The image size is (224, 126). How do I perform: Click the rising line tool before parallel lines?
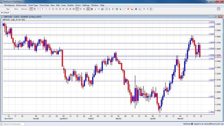[x=113, y=9]
